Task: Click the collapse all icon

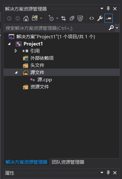Action: tap(72, 18)
